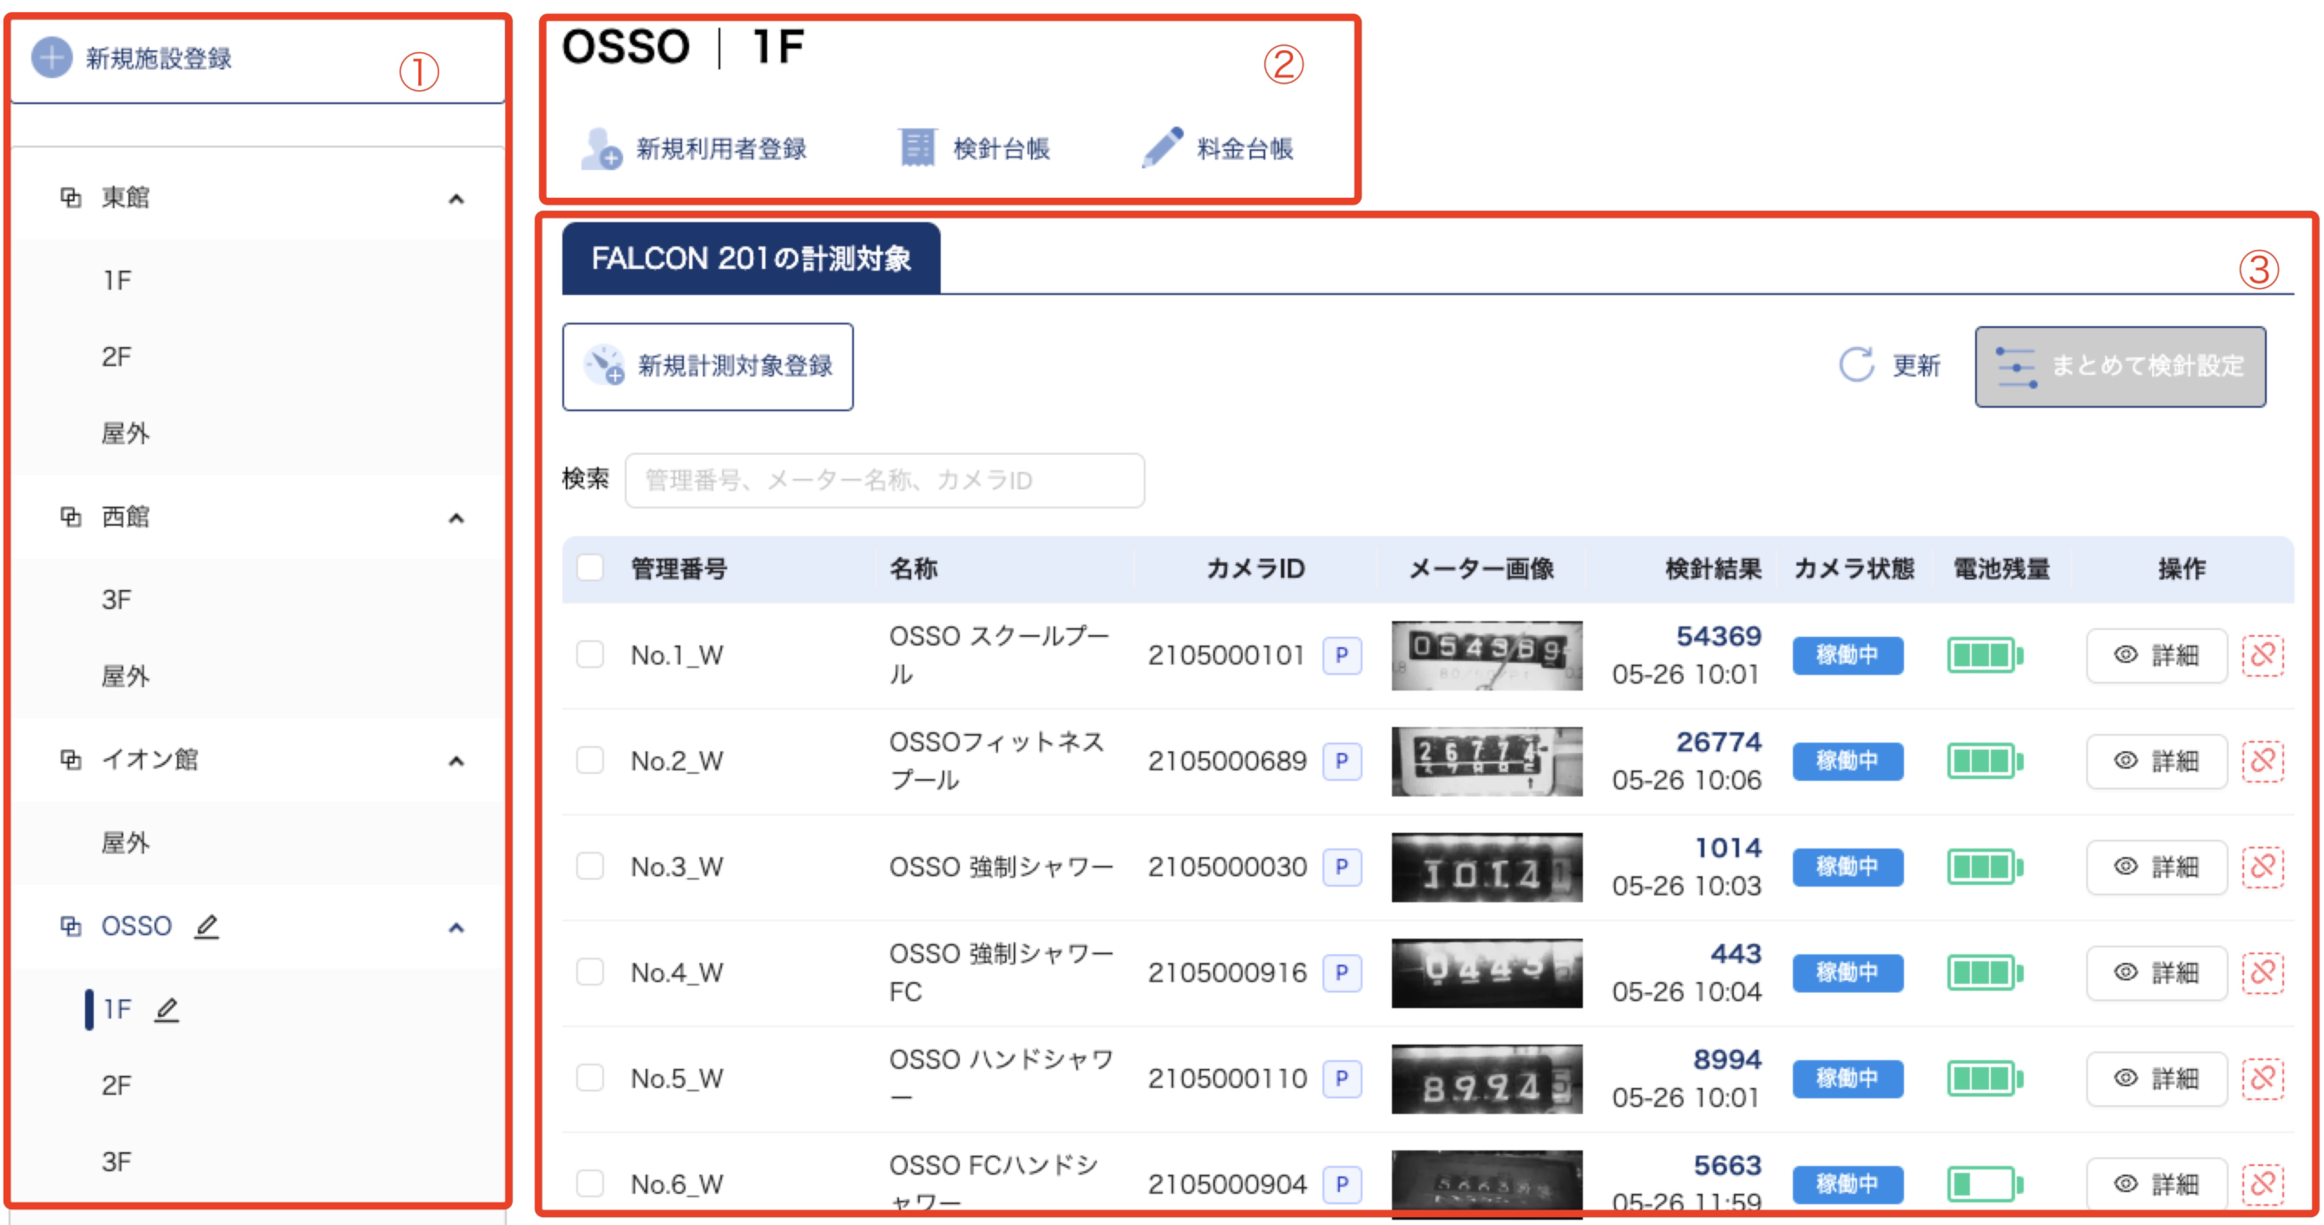
Task: Toggle the select-all checkbox in table header
Action: tap(590, 567)
